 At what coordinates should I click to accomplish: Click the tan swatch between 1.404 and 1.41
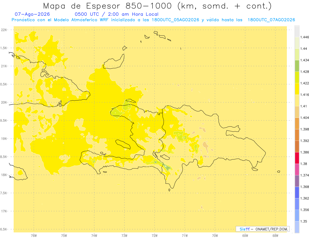[297, 112]
